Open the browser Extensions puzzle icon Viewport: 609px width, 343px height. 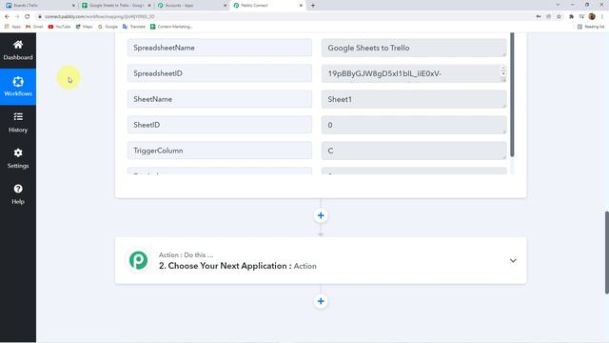tap(571, 17)
